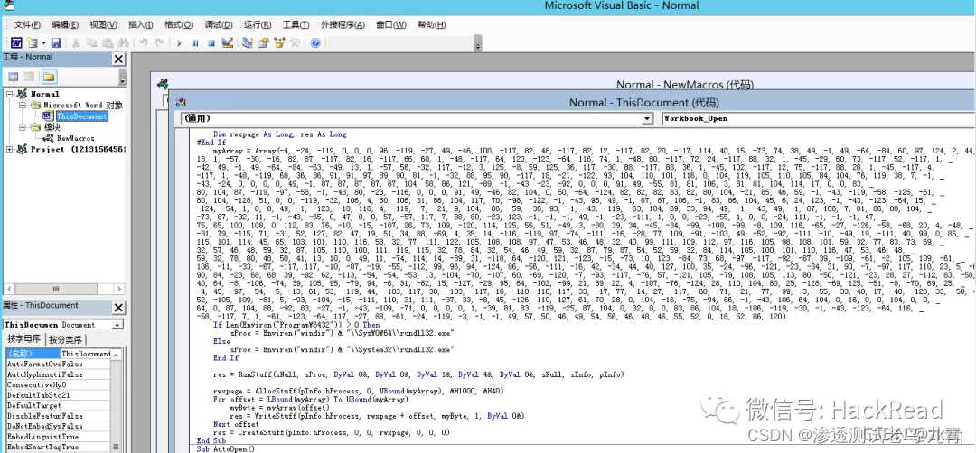The height and width of the screenshot is (453, 976).
Task: Open the 编辑(E) menu
Action: [x=65, y=25]
